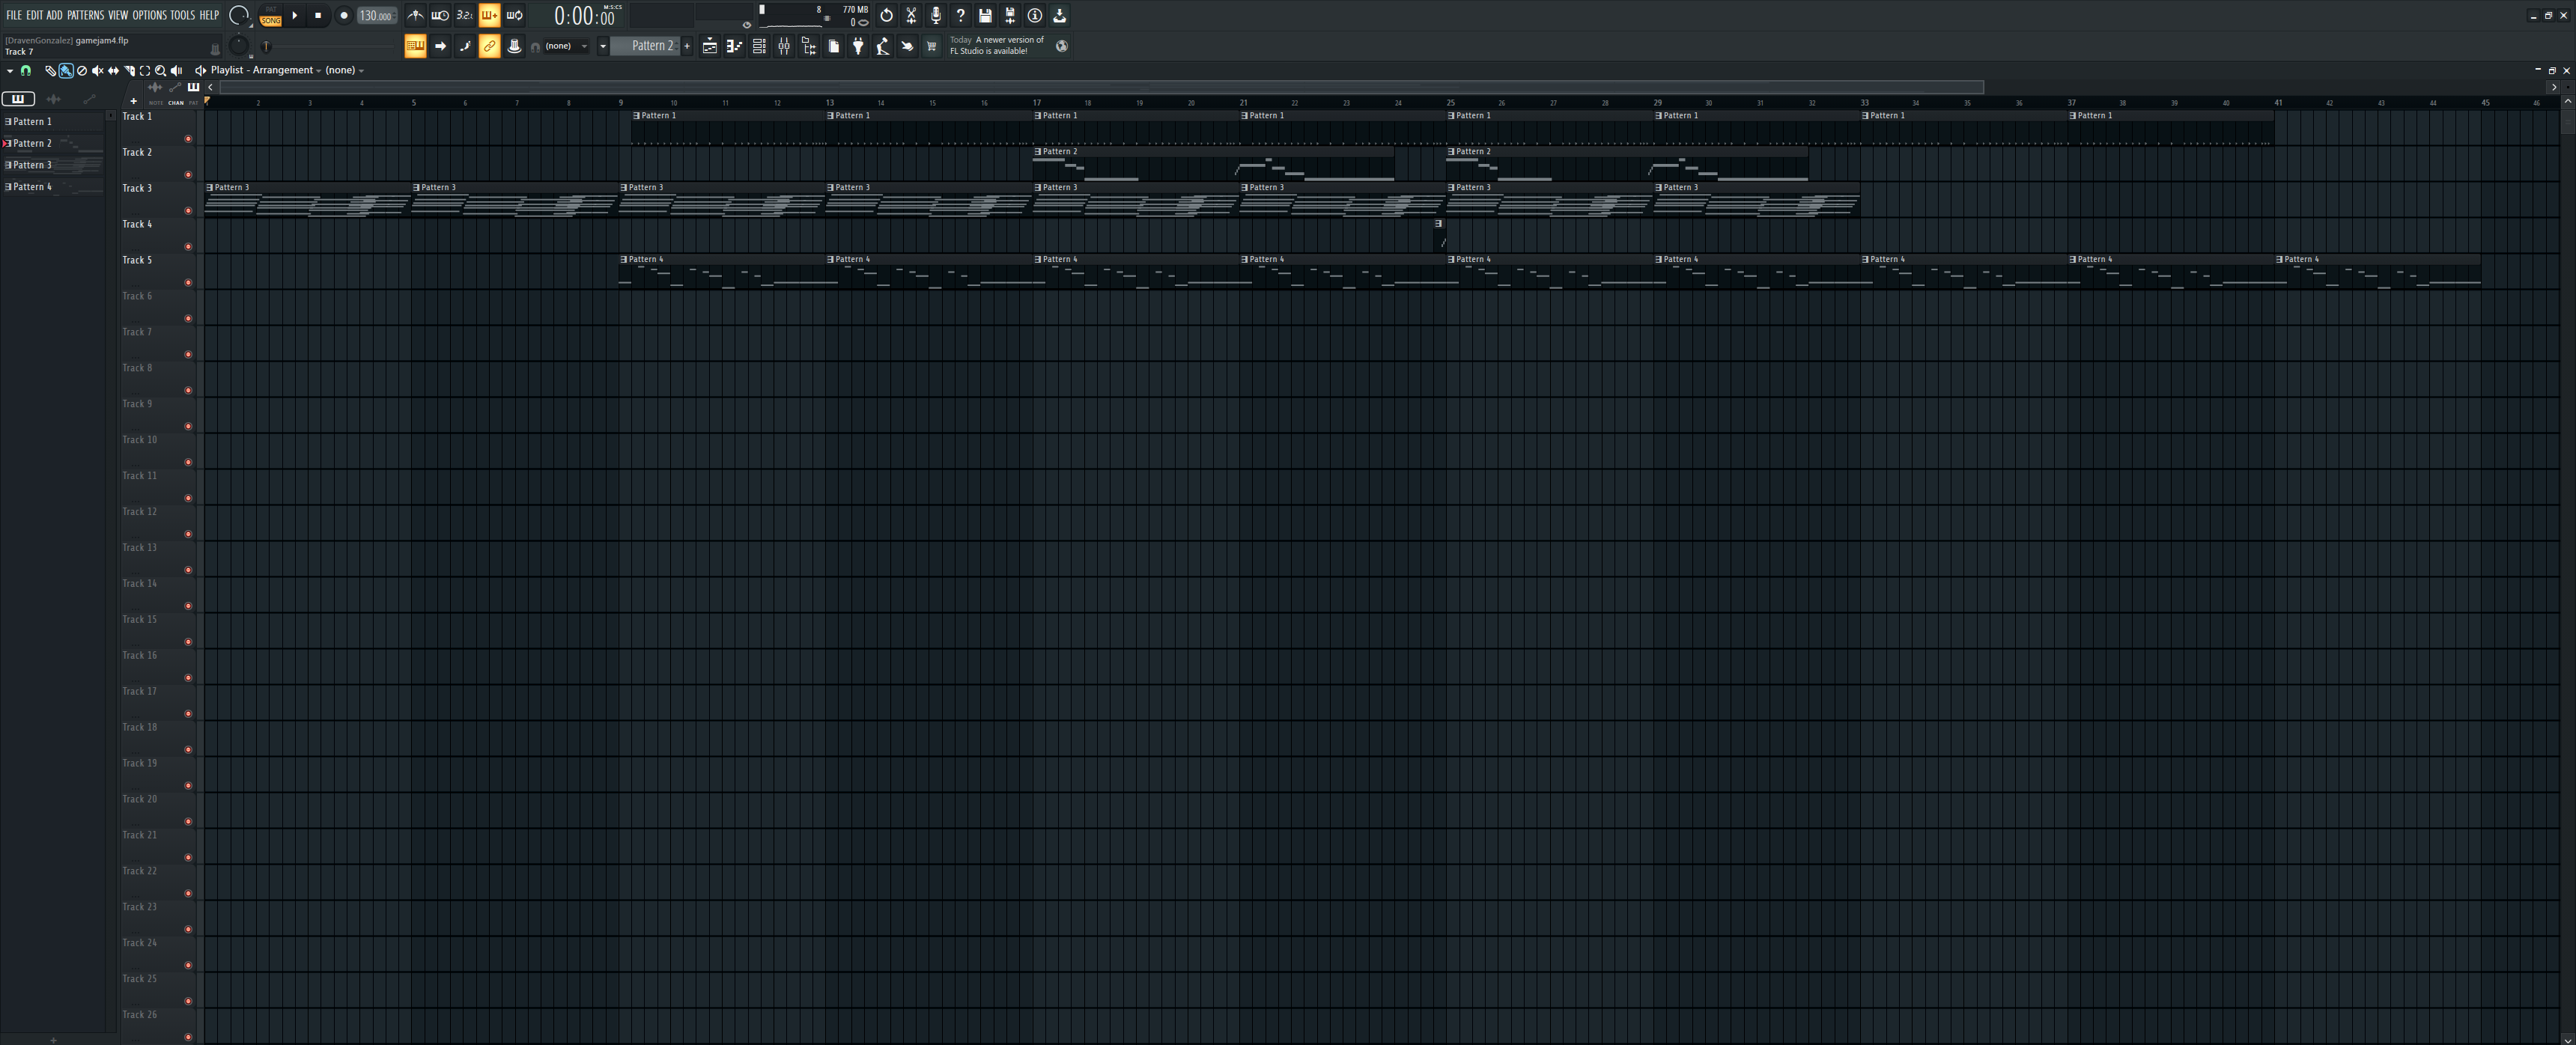
Task: Open the plugin picker plug icon
Action: click(858, 46)
